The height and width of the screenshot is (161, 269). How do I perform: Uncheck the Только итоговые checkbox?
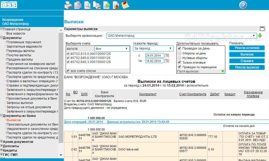click(x=179, y=62)
